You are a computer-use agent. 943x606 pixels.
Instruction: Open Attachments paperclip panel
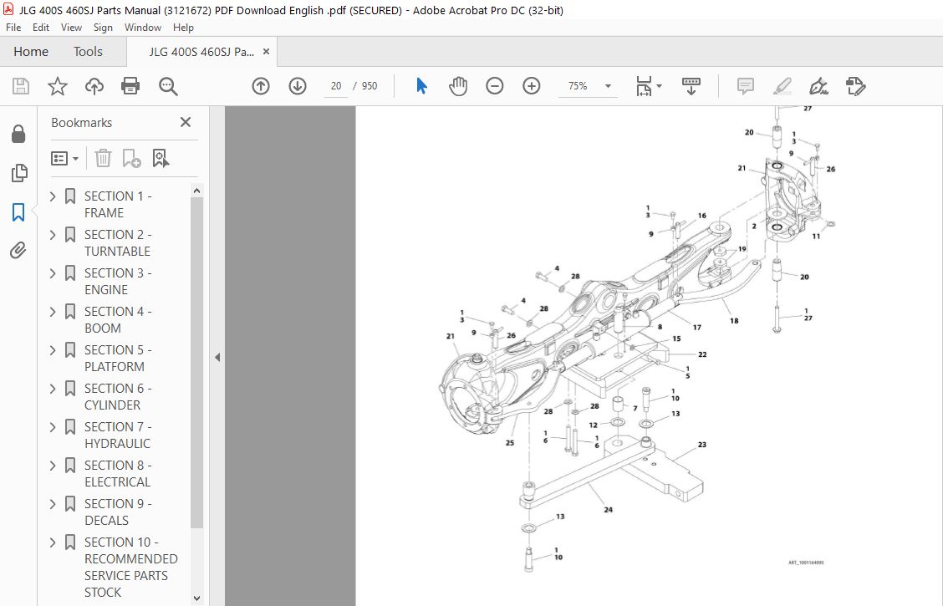point(18,250)
